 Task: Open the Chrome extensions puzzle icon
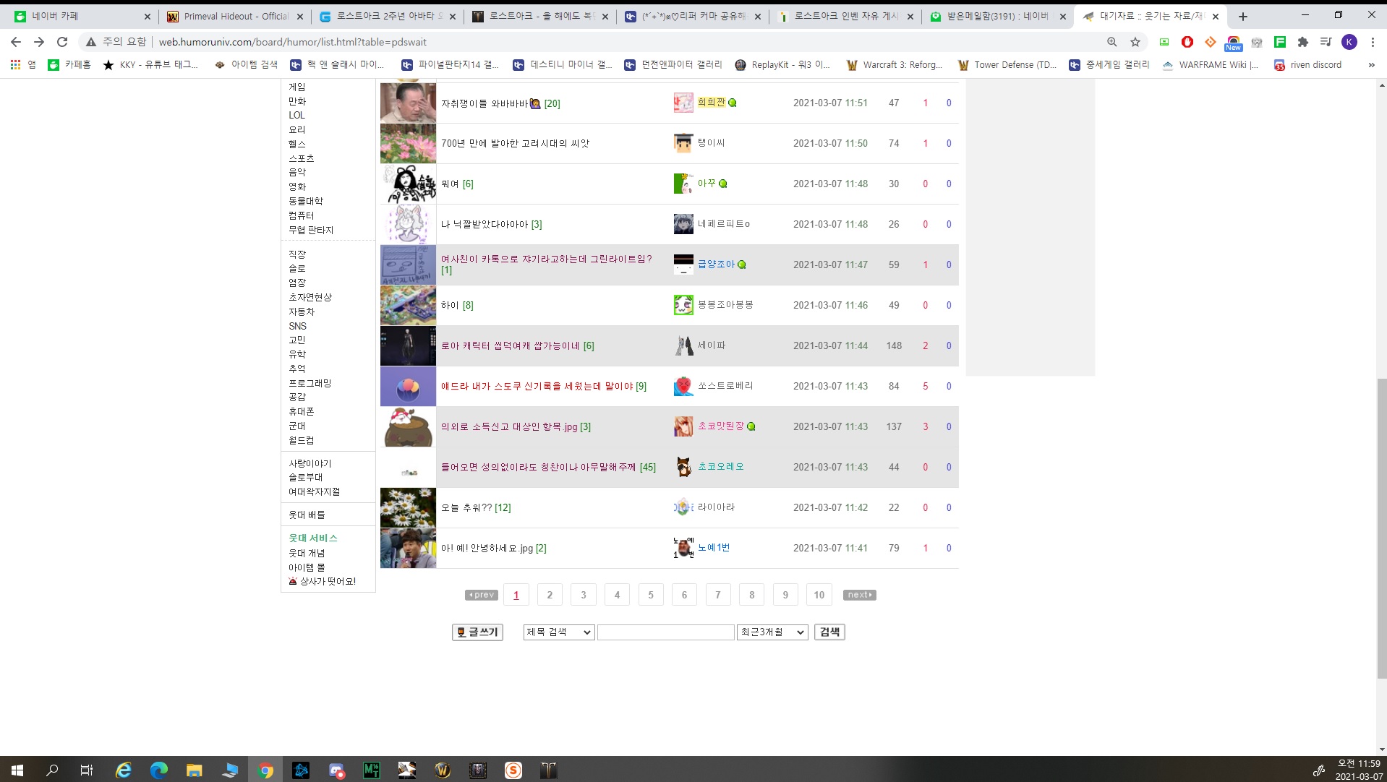click(x=1302, y=42)
